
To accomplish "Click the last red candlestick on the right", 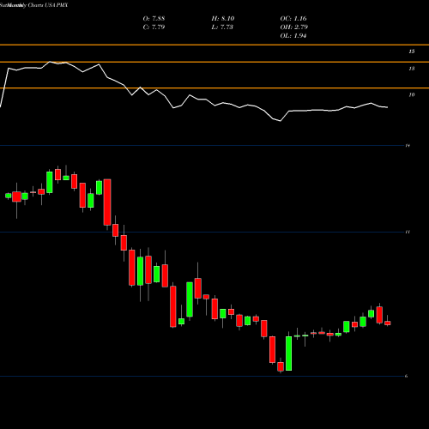I will click(x=388, y=323).
